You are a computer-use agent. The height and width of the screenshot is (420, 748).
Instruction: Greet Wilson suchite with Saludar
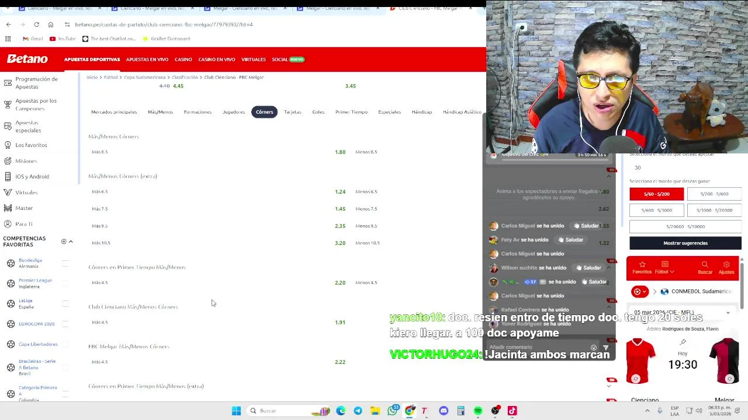tap(587, 268)
